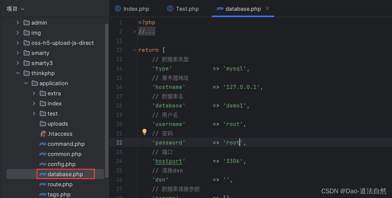Click the PHP icon beside route.php
This screenshot has height=198, width=392.
click(x=43, y=184)
